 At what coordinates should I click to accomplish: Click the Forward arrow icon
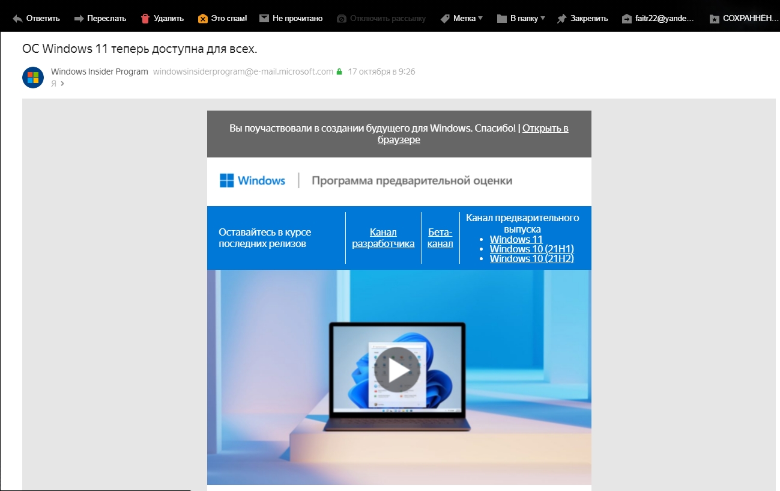pyautogui.click(x=79, y=19)
